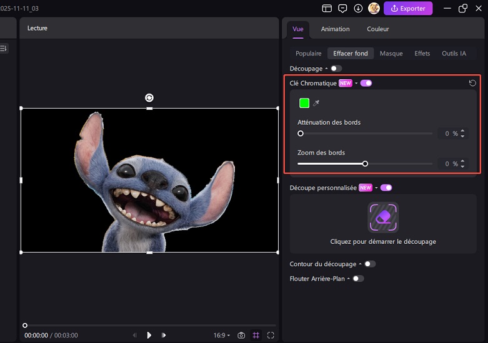Turn off the Clé Chromatique switch
Viewport: 488px width, 343px height.
coord(366,83)
